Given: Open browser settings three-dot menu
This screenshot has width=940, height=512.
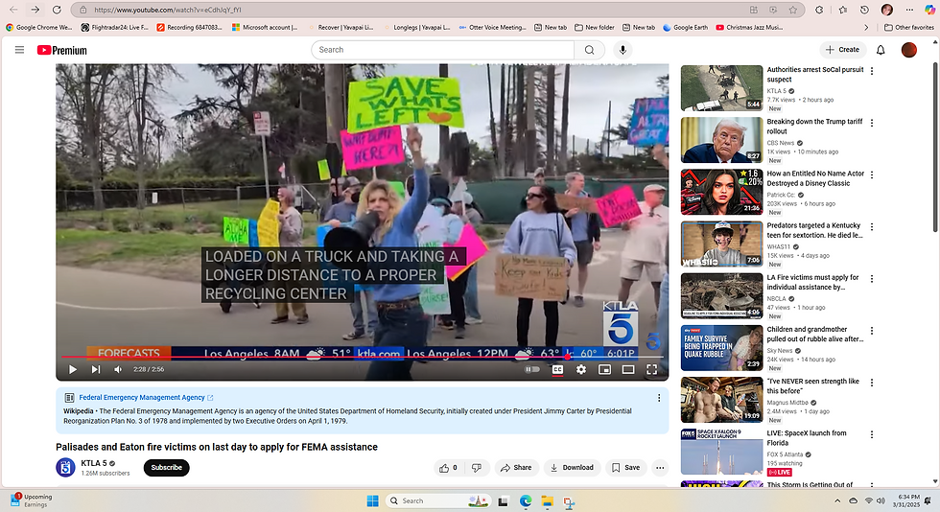Looking at the screenshot, I should coord(909,10).
